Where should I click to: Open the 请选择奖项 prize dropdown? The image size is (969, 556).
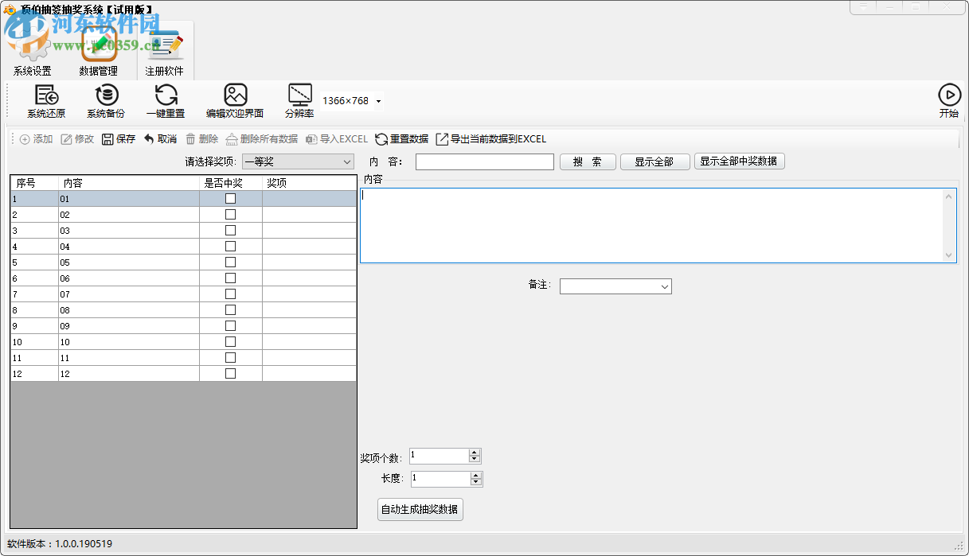(x=346, y=162)
